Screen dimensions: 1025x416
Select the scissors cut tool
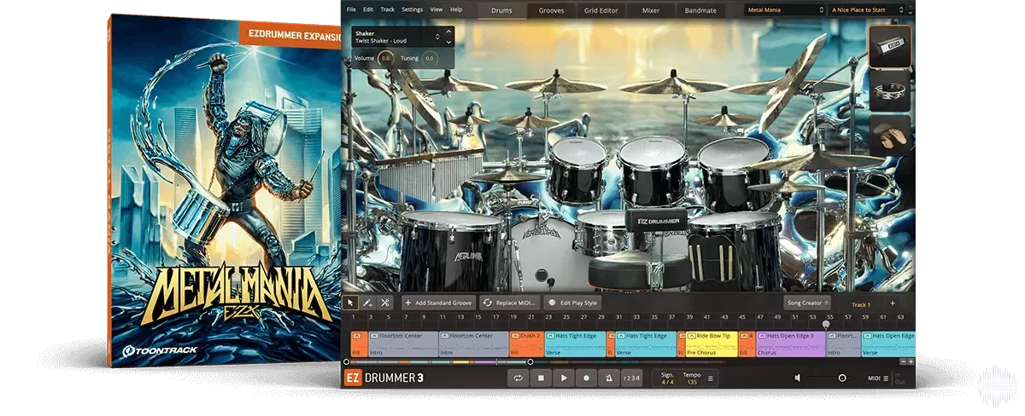[385, 303]
